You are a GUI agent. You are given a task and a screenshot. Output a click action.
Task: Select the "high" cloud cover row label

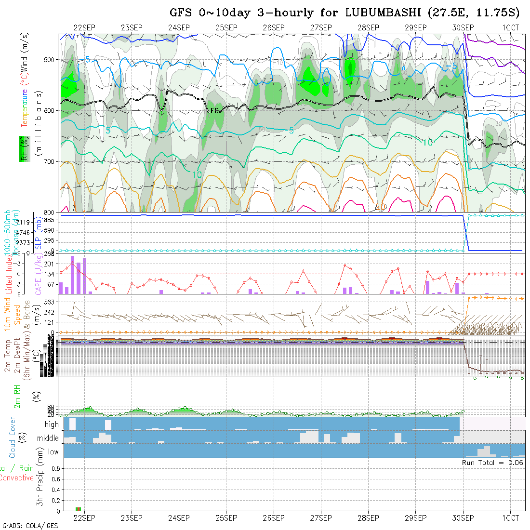pyautogui.click(x=52, y=424)
